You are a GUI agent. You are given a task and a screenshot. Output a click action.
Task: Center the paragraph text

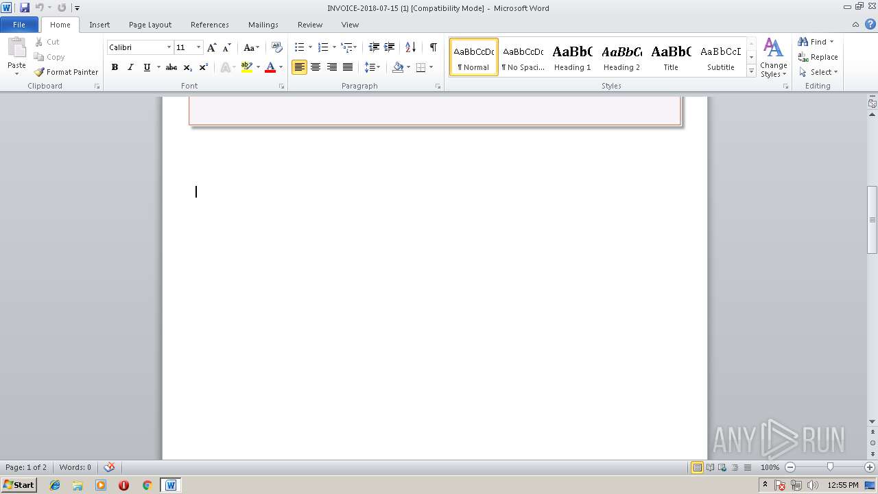[316, 67]
